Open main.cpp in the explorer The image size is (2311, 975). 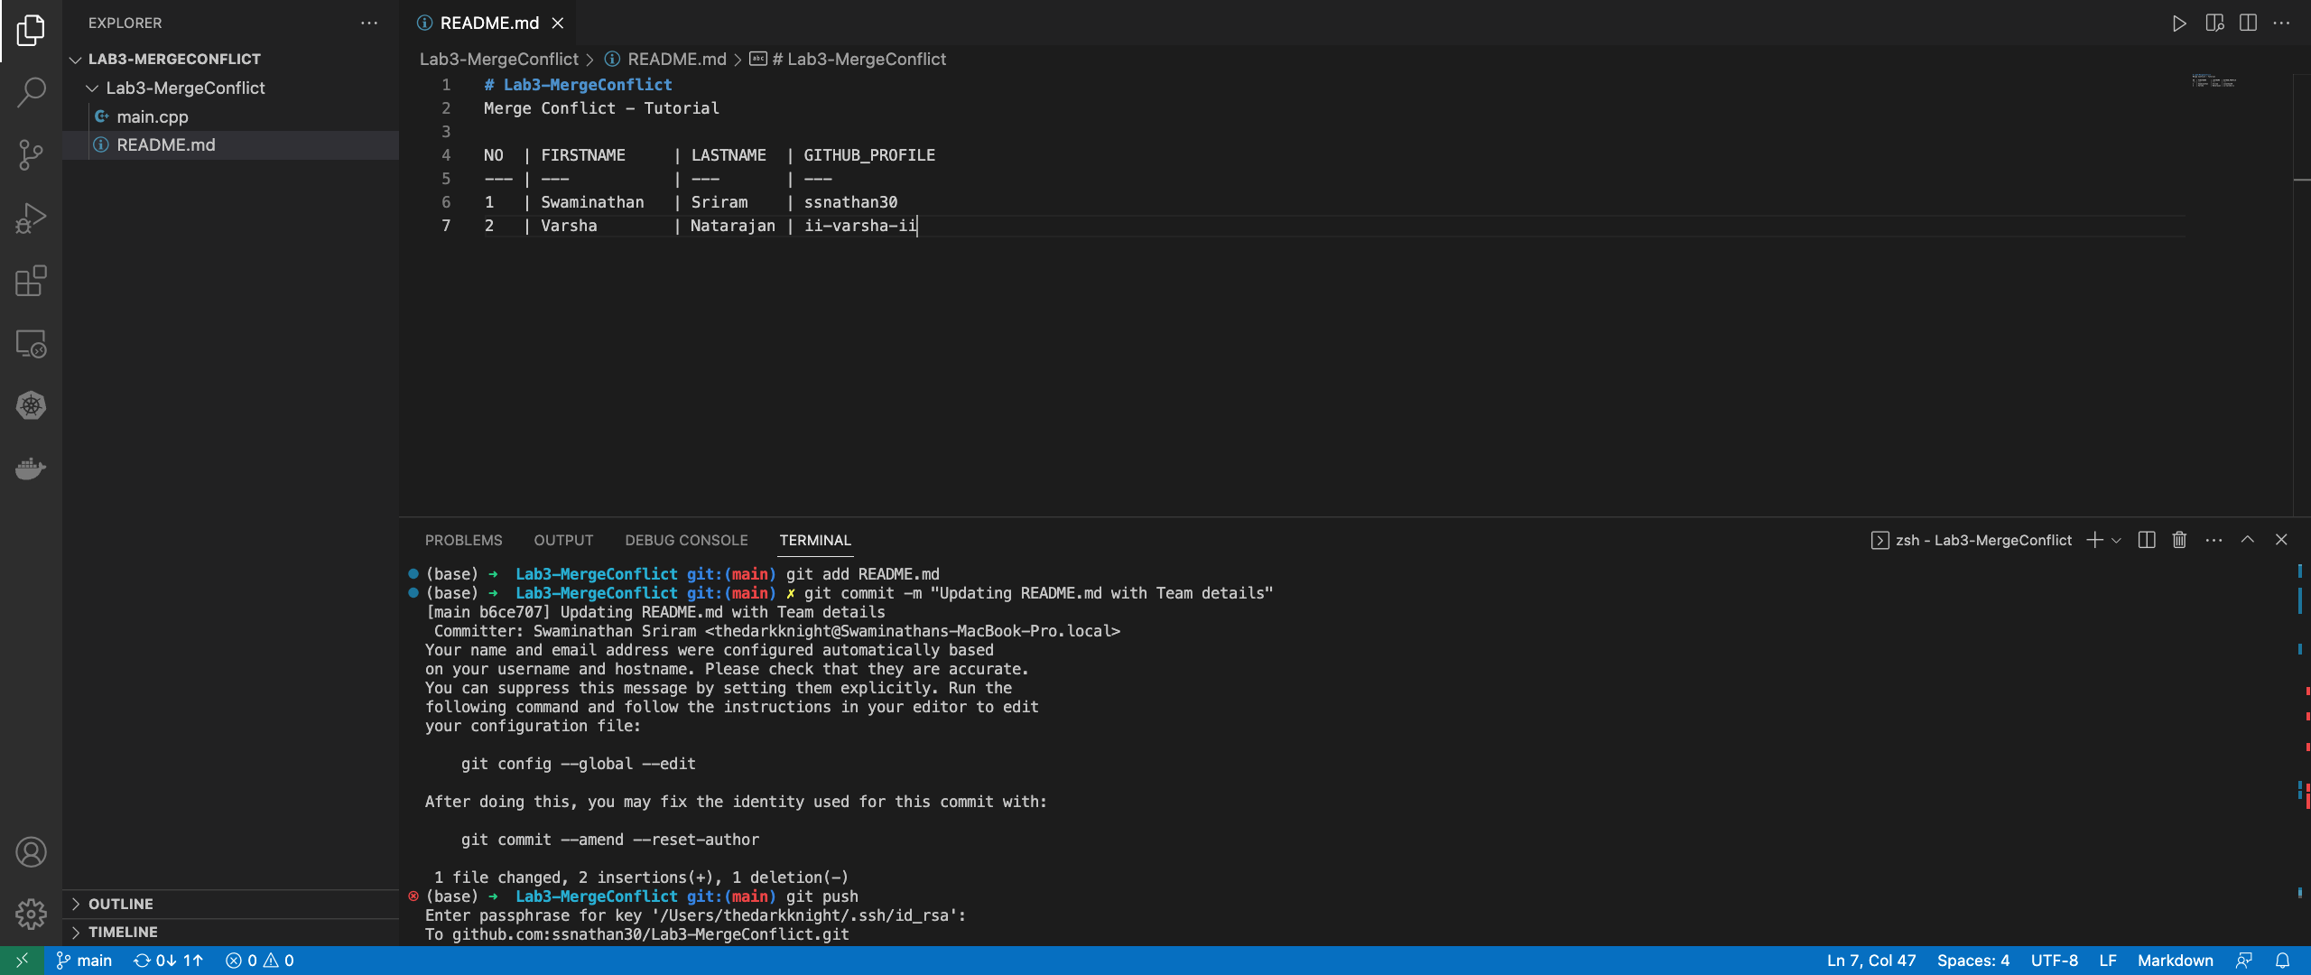pyautogui.click(x=231, y=116)
